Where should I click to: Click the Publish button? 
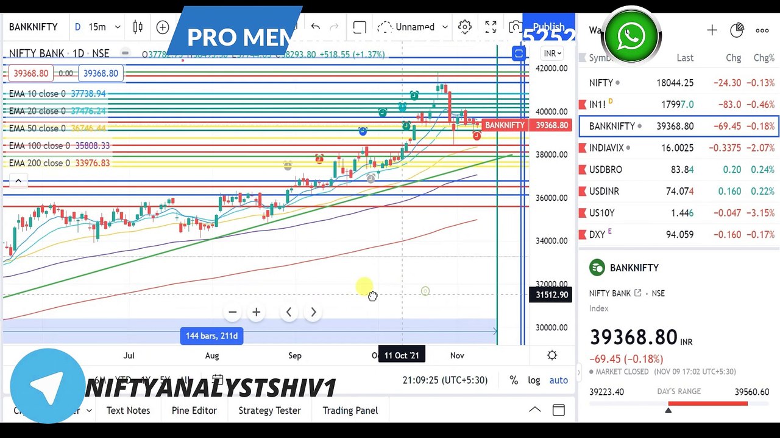pos(548,27)
